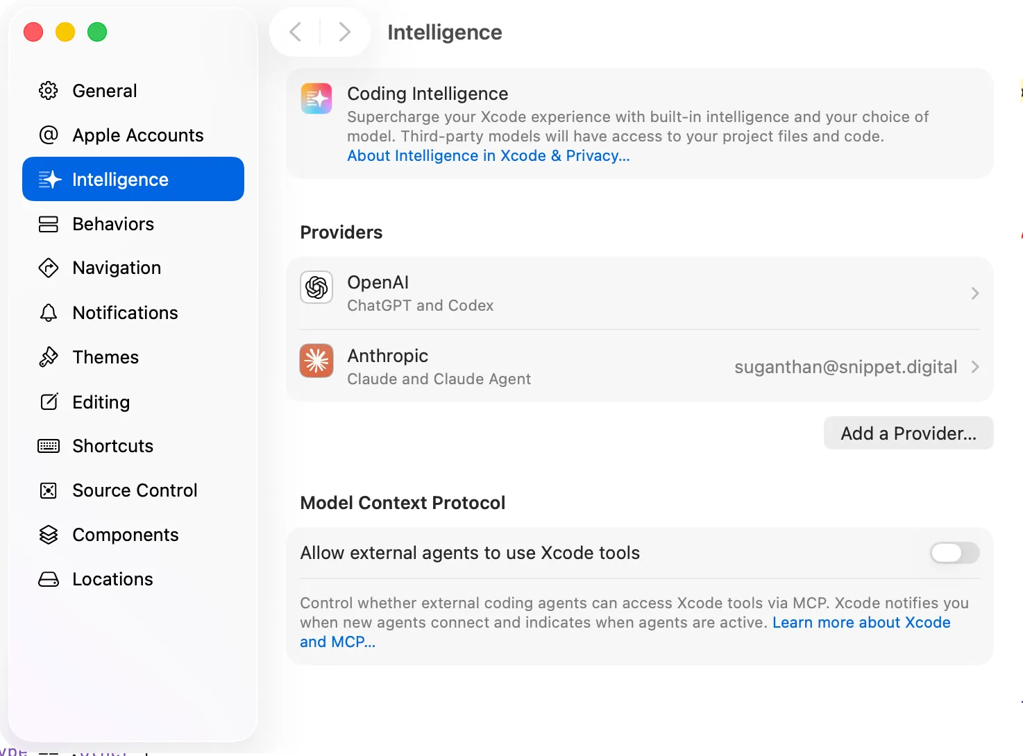This screenshot has height=756, width=1023.
Task: Select Locations in the sidebar
Action: click(x=112, y=579)
